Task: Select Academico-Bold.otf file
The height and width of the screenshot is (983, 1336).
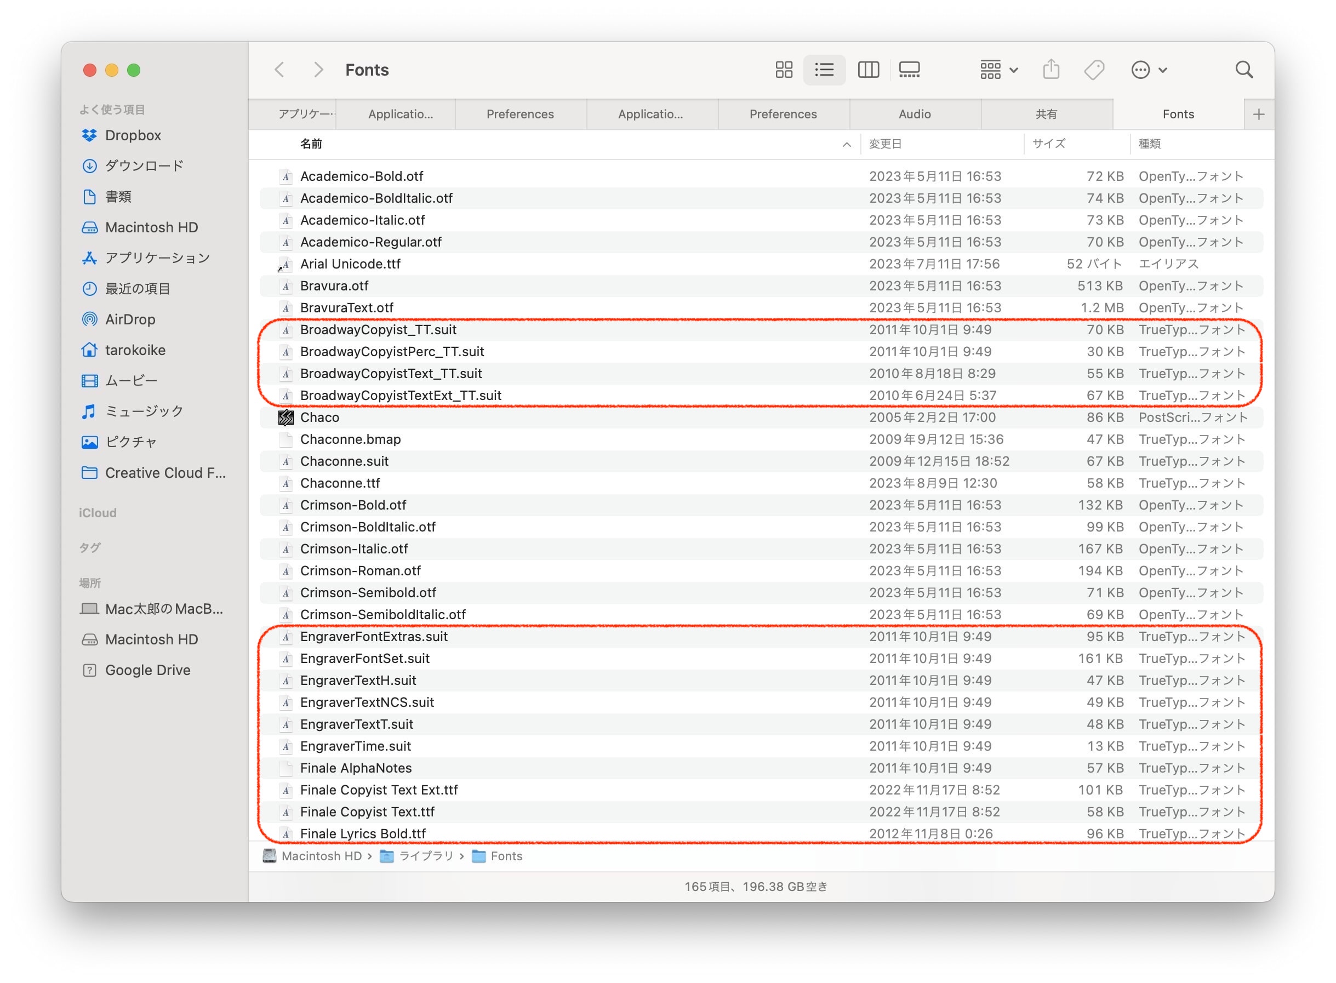Action: pos(761,177)
